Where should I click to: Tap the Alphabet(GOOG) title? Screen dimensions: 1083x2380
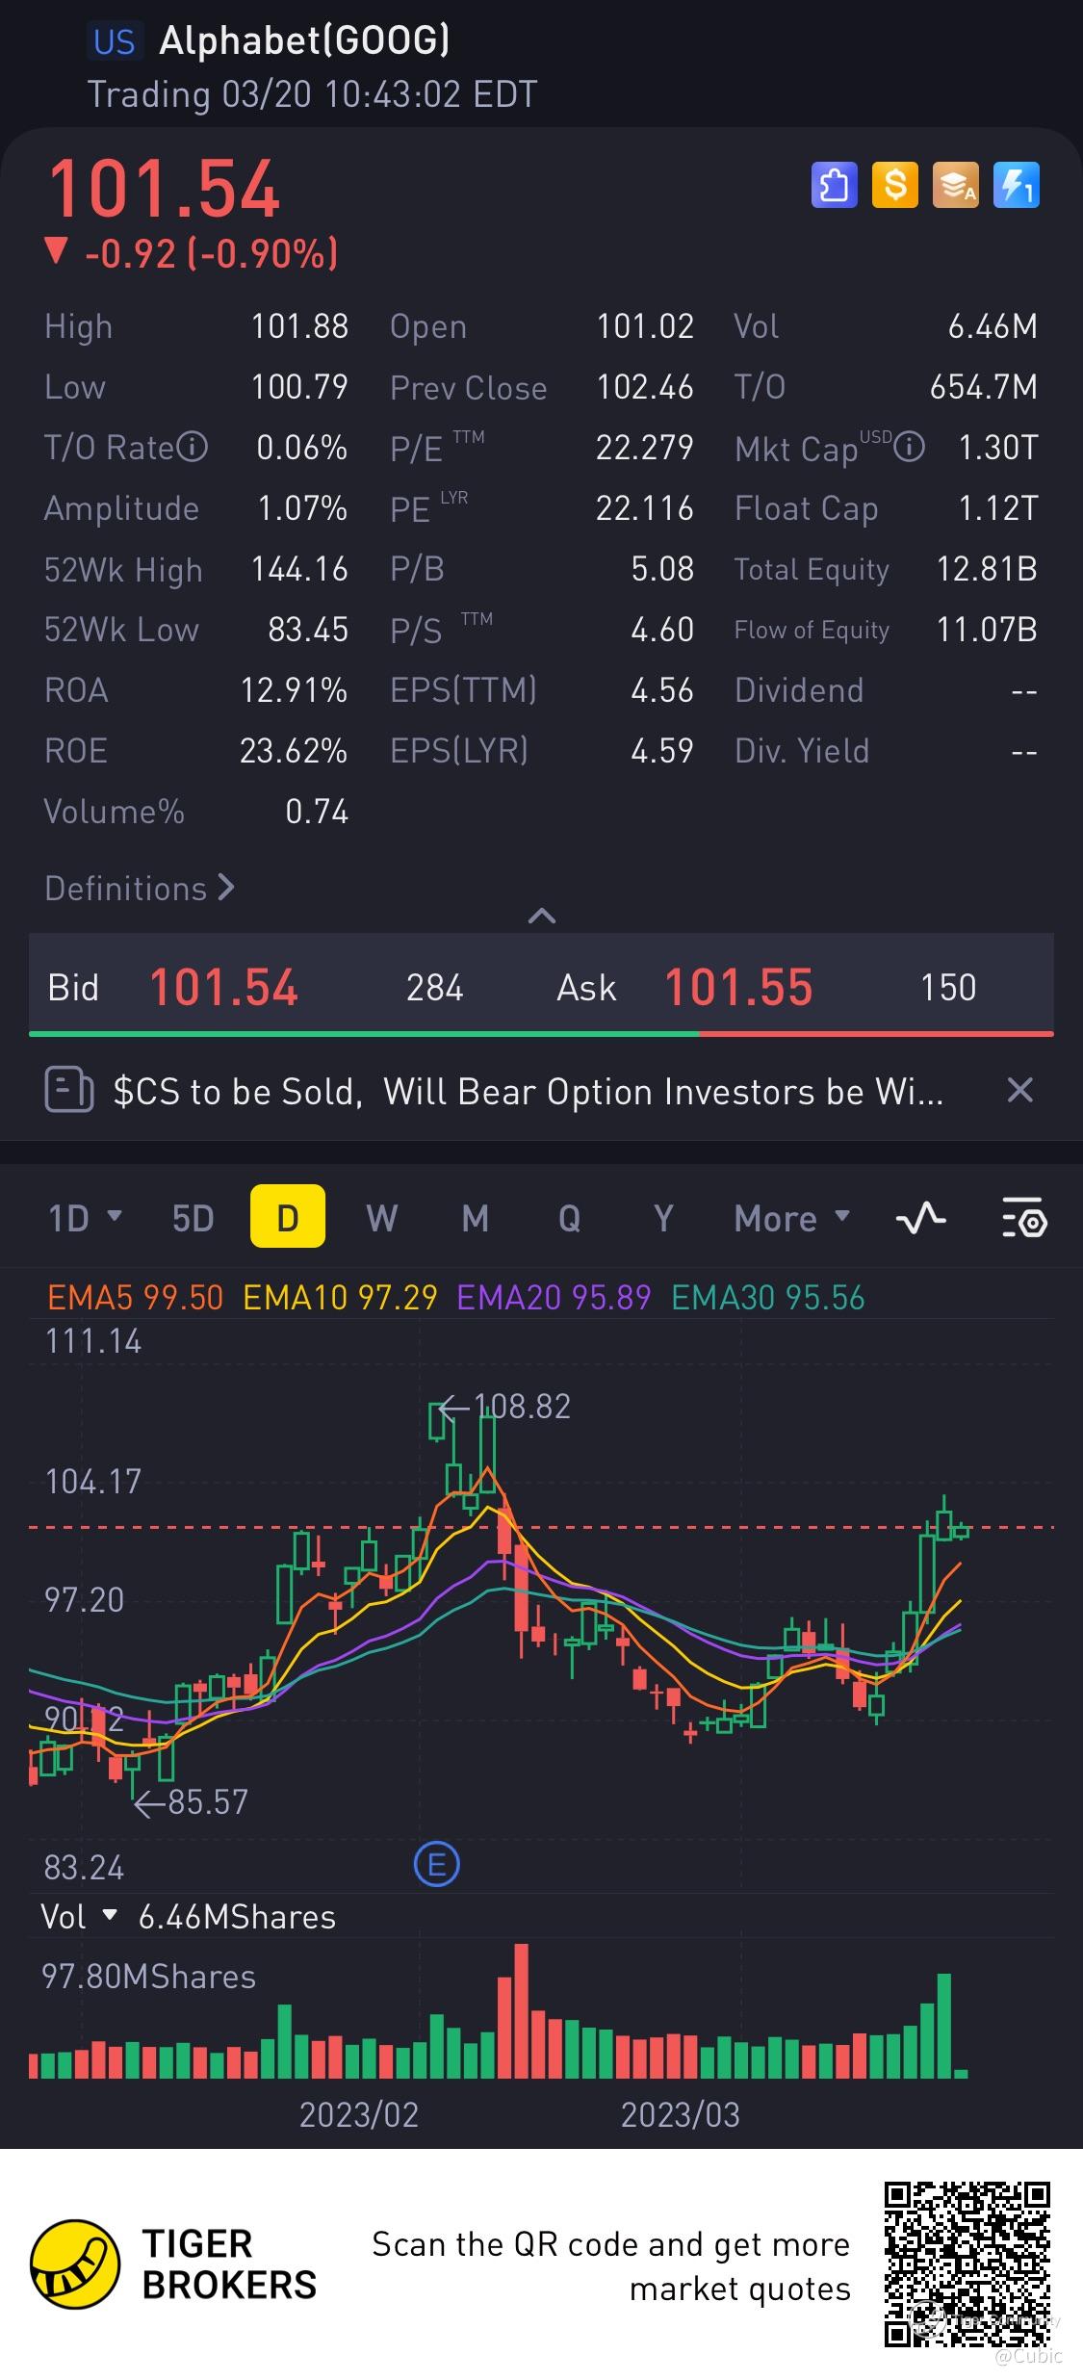304,40
